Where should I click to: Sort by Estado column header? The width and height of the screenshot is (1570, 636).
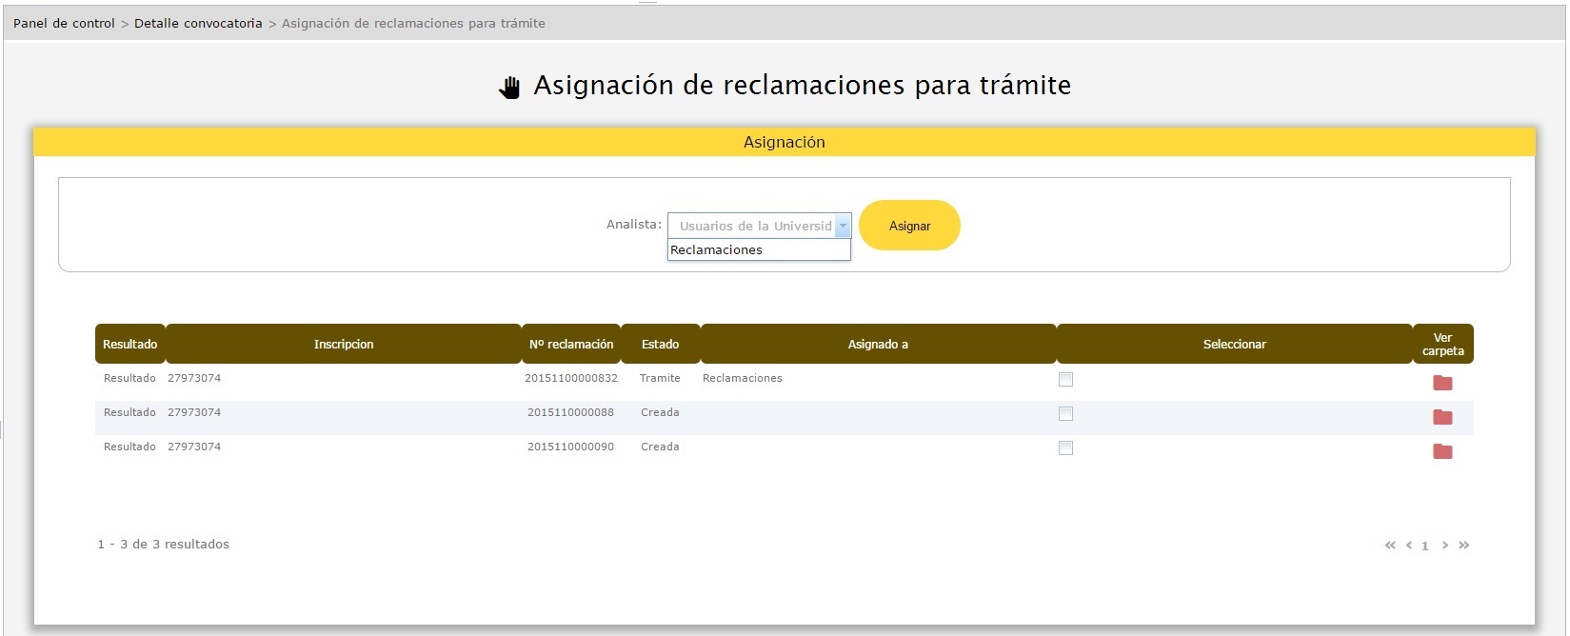[x=660, y=344]
